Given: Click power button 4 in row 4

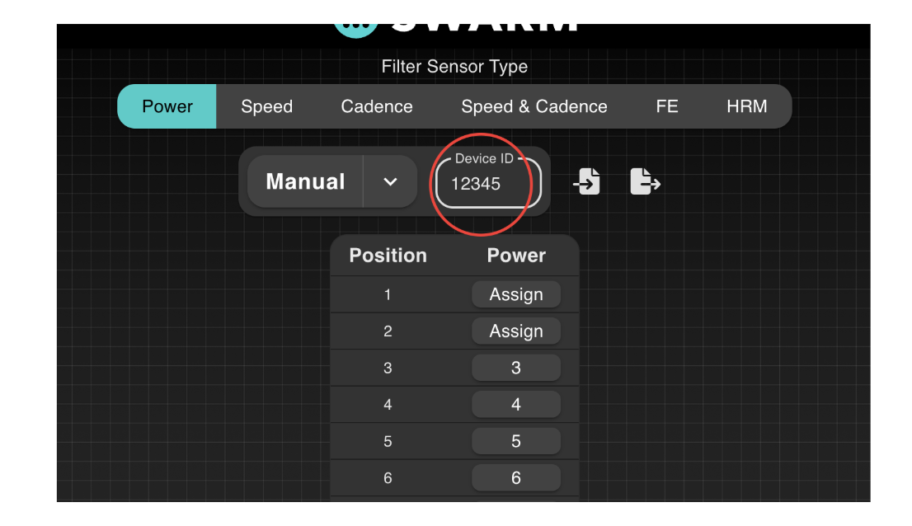Looking at the screenshot, I should click(516, 405).
